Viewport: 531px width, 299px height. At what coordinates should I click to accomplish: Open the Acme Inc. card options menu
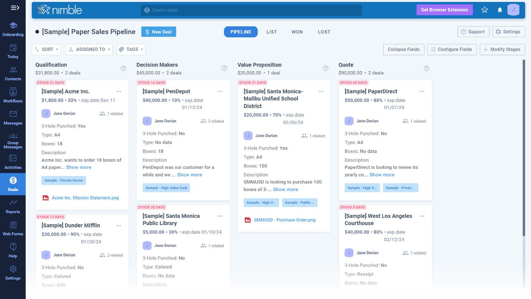tap(119, 92)
